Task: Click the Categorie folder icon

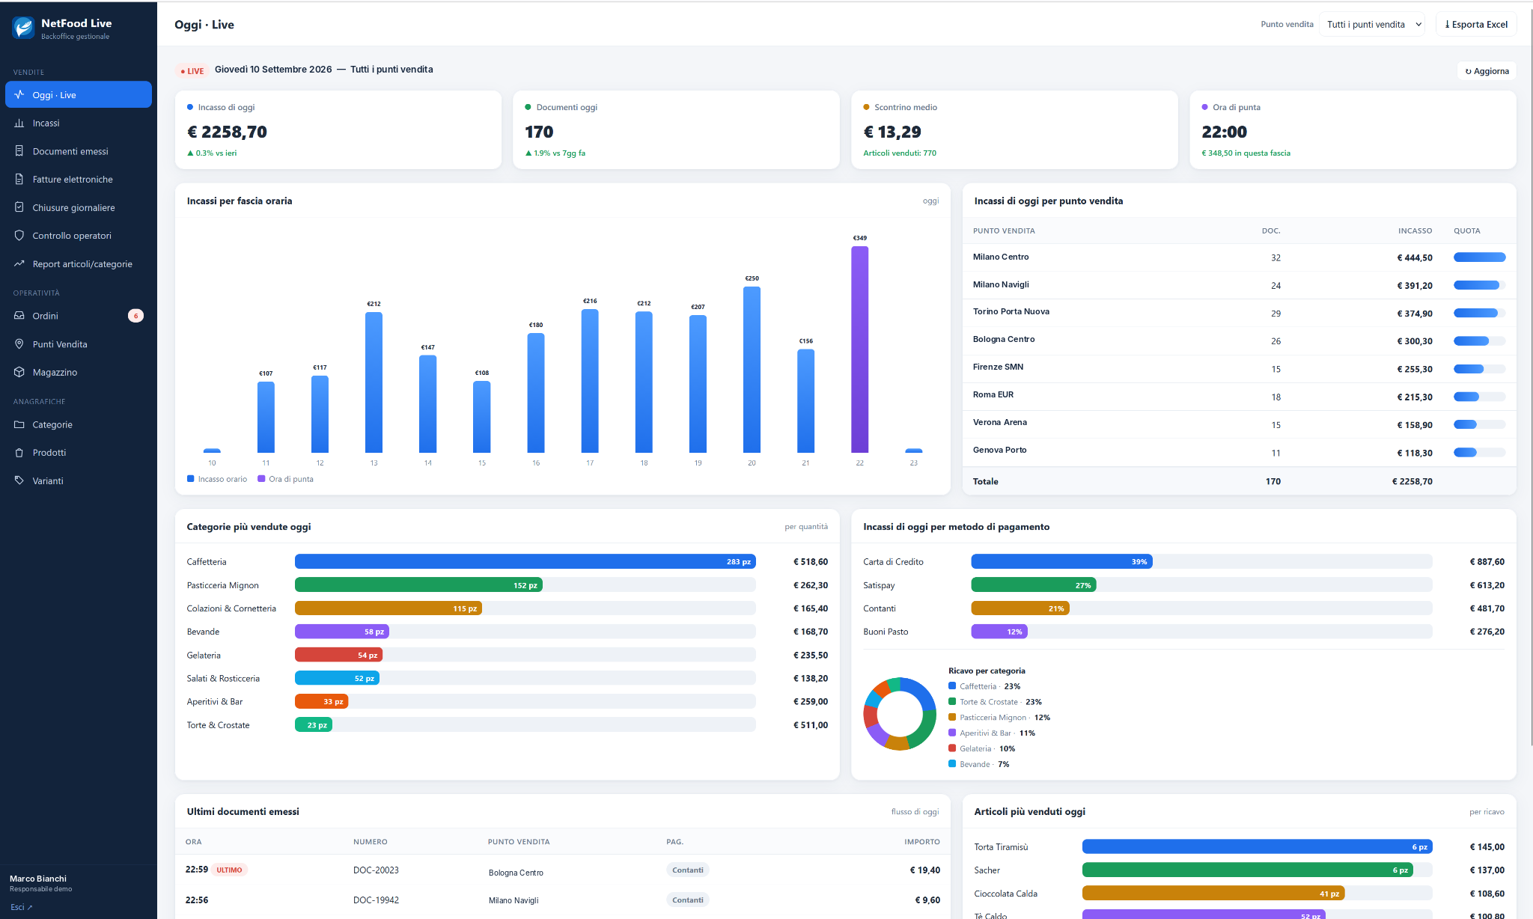Action: point(19,424)
